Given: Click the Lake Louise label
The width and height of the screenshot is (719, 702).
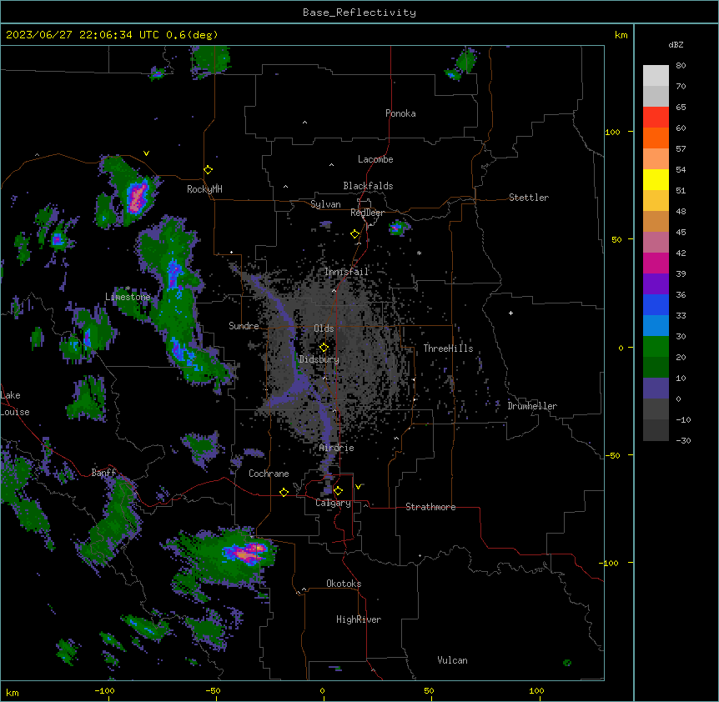Looking at the screenshot, I should [15, 404].
